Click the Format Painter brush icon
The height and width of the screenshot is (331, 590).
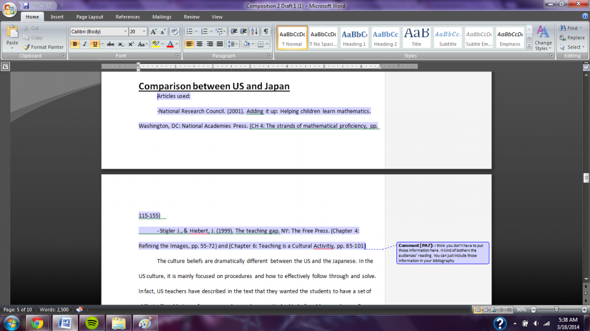click(x=27, y=47)
